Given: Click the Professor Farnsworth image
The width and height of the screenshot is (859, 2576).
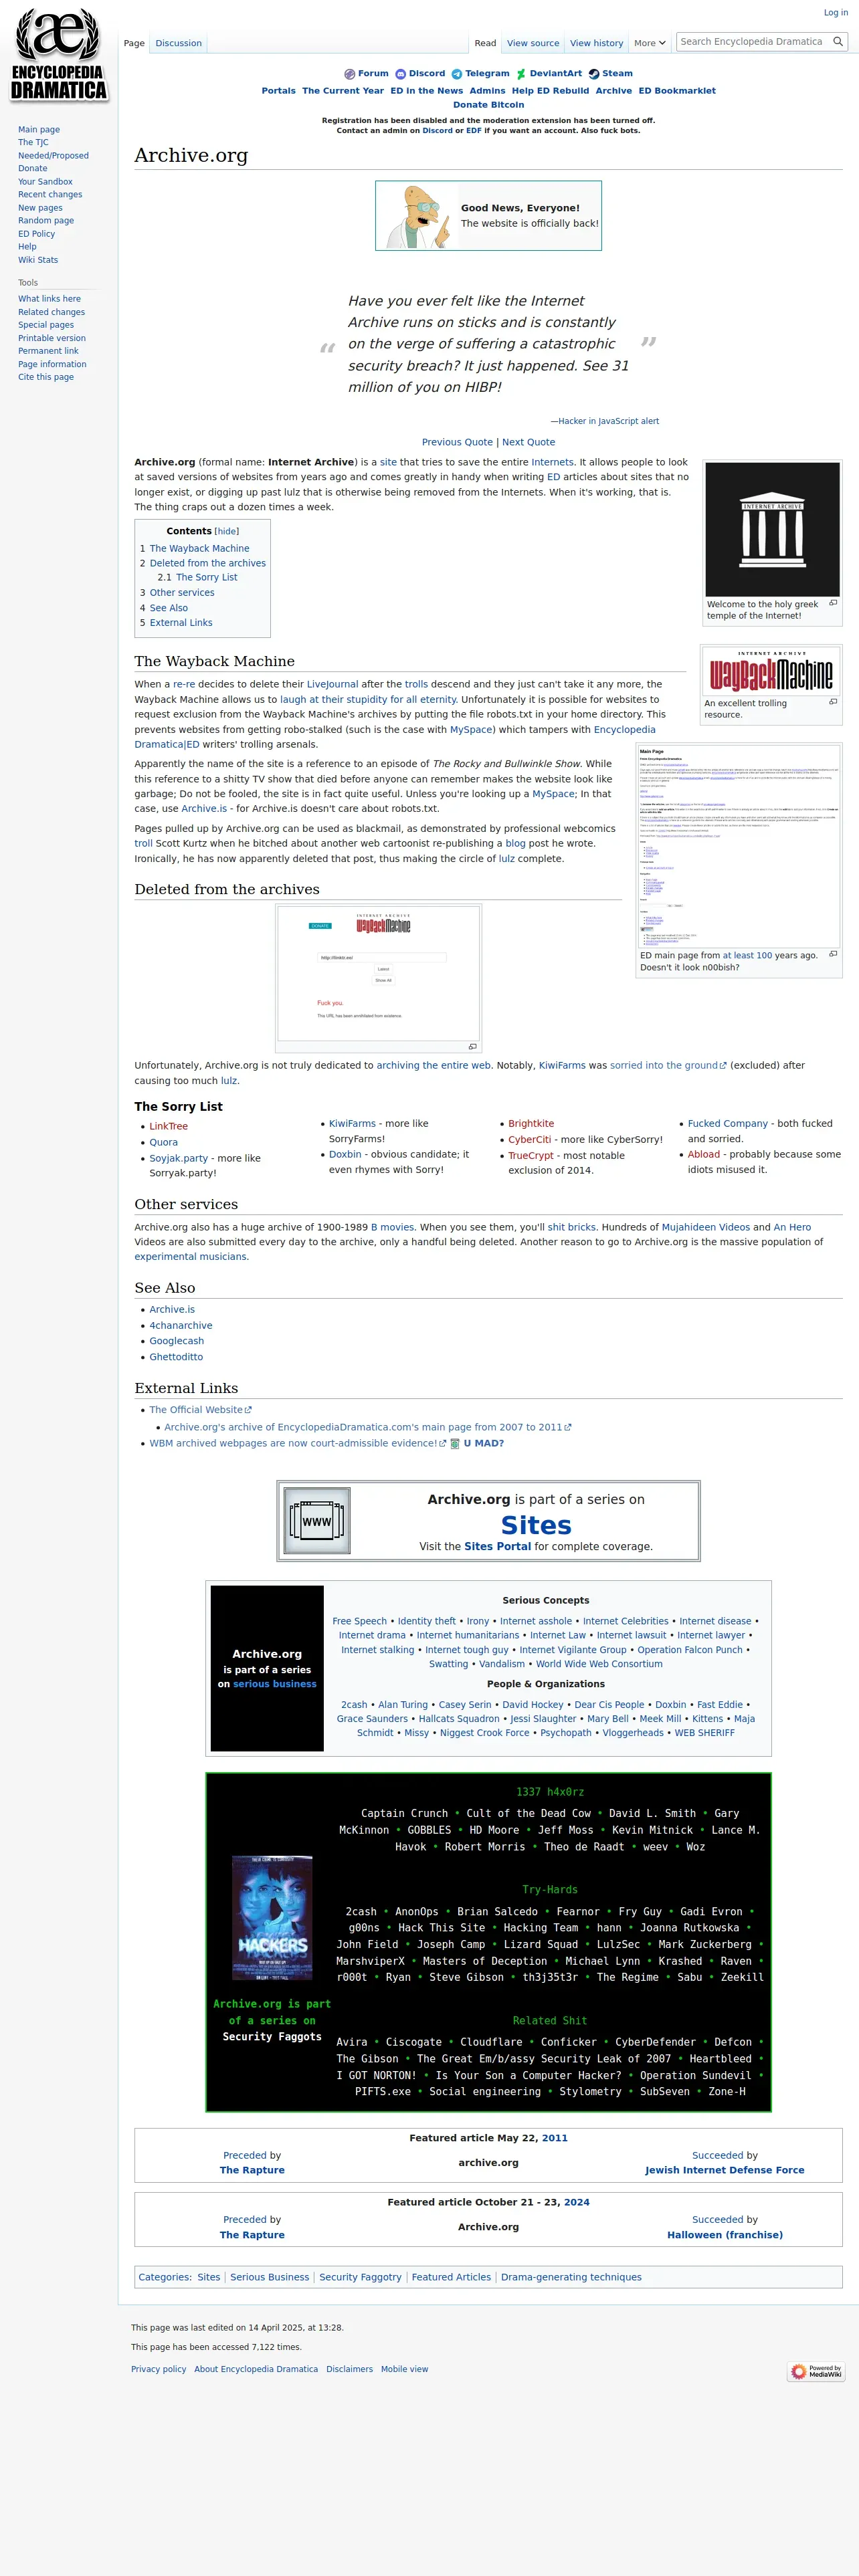Looking at the screenshot, I should click(418, 216).
